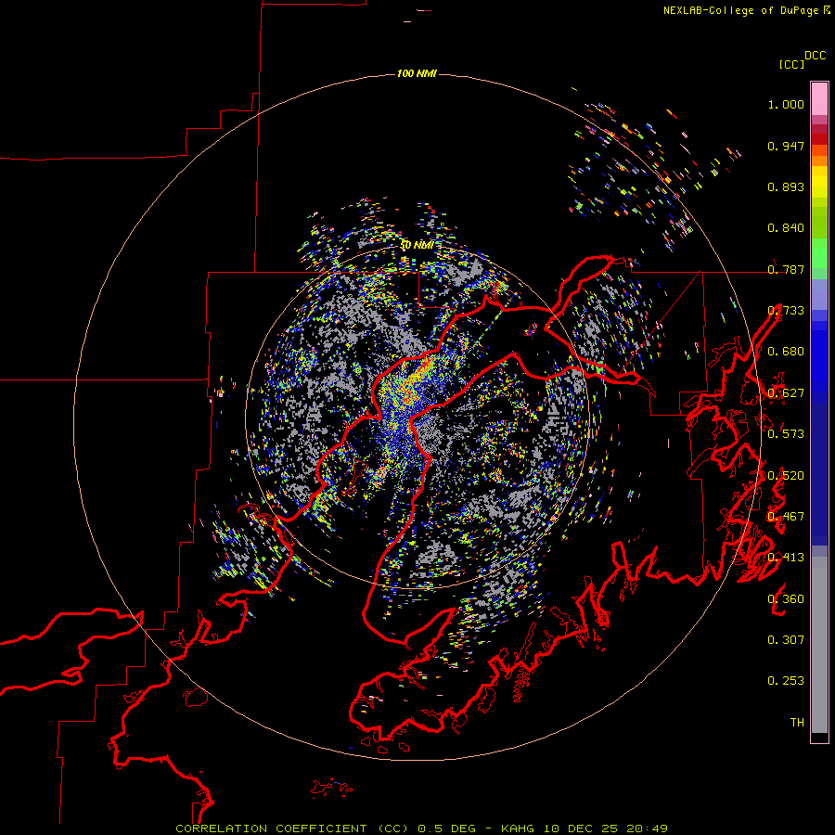The width and height of the screenshot is (835, 835).
Task: Click the 50 NMI range ring label
Action: click(417, 245)
